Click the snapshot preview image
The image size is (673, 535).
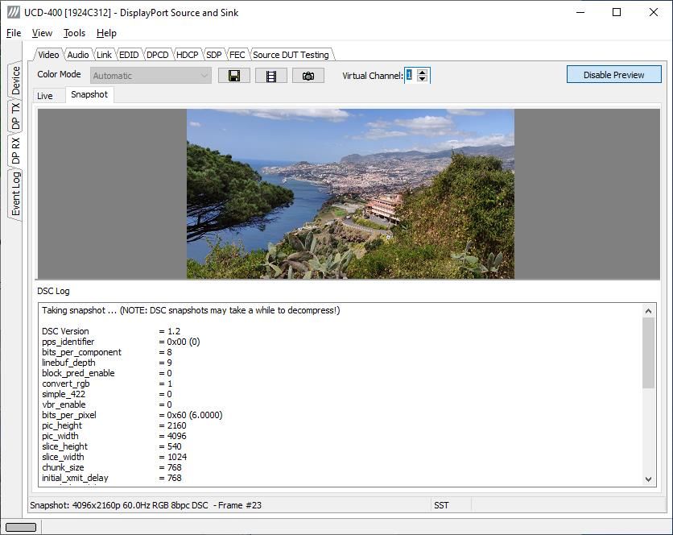click(x=350, y=193)
